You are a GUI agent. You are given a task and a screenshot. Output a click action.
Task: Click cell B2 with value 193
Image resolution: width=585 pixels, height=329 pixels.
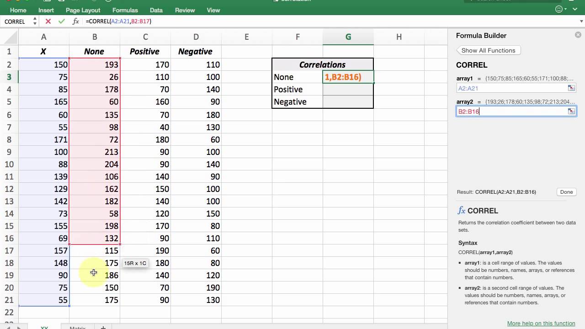point(95,65)
